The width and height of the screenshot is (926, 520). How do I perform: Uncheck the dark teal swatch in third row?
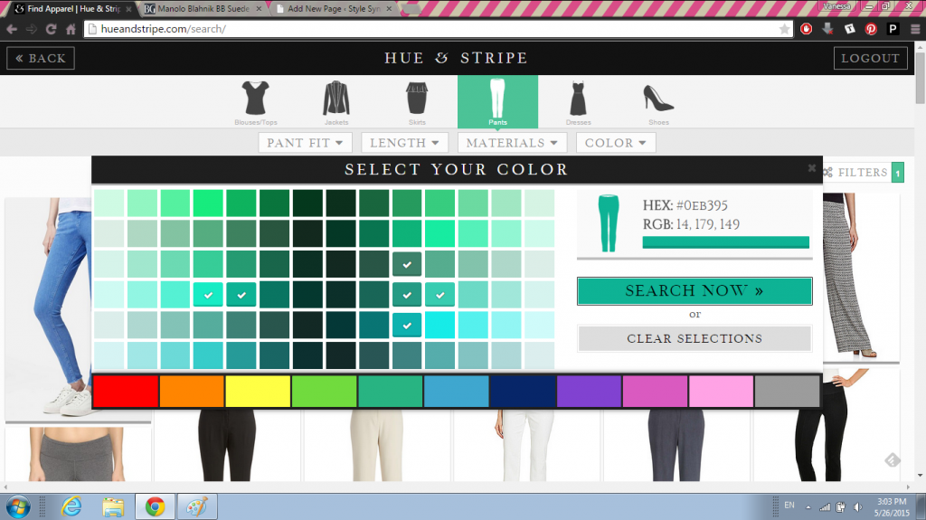tap(407, 264)
